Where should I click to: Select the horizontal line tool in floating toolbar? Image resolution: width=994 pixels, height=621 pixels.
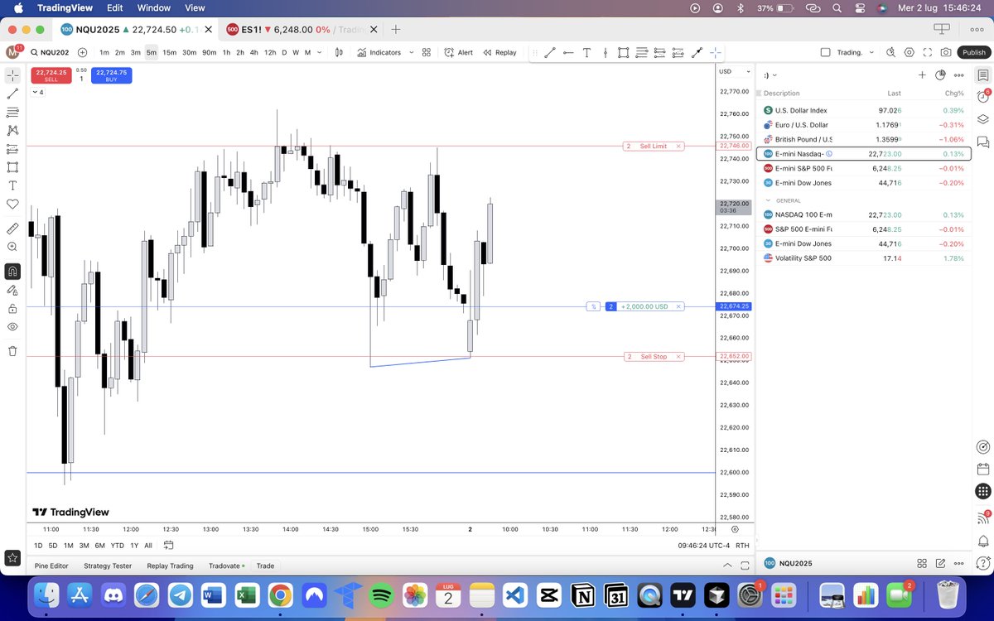pyautogui.click(x=568, y=52)
